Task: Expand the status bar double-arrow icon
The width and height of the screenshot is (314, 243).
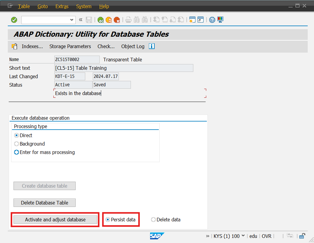Action: (207, 236)
